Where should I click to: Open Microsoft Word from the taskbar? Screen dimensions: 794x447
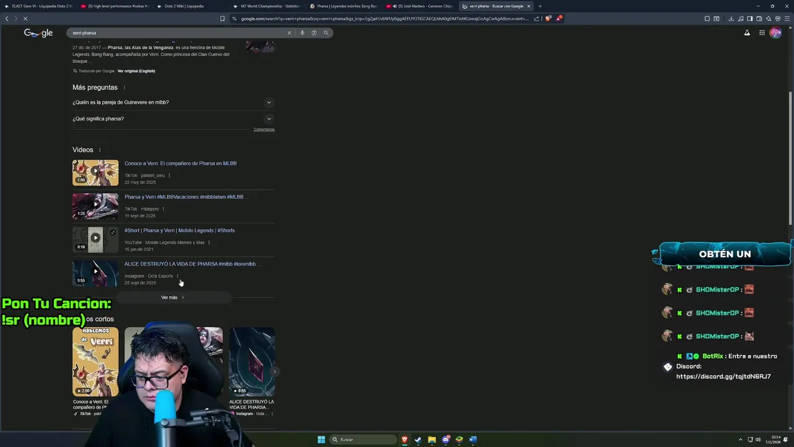[x=473, y=440]
